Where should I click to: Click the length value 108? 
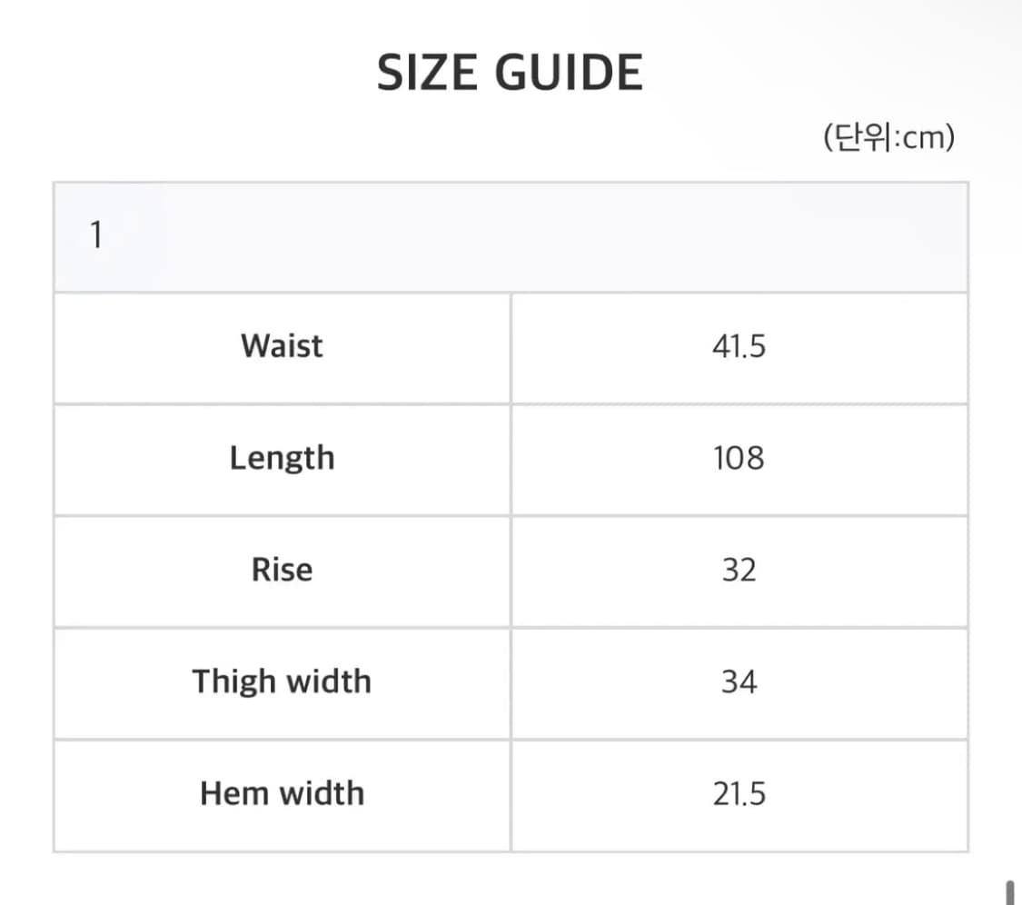(739, 458)
